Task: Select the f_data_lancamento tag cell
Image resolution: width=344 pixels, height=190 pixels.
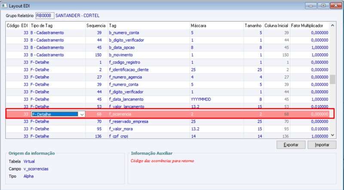Action: [149, 100]
